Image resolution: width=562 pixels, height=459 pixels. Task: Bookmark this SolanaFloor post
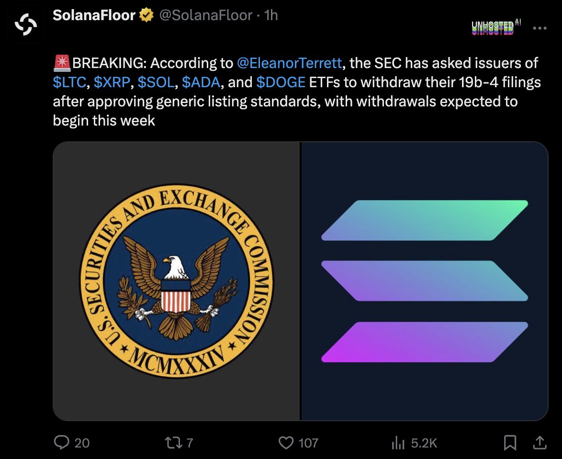pos(510,443)
